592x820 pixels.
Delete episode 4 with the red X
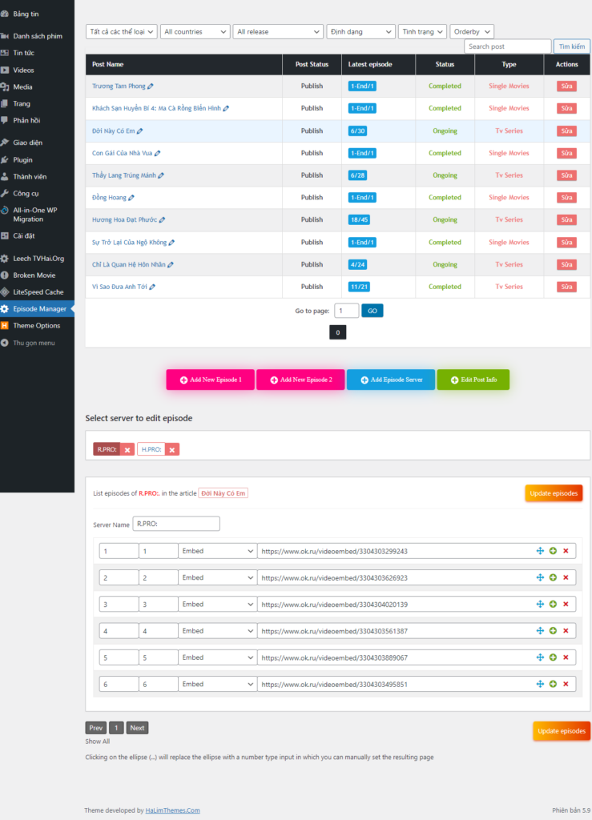pyautogui.click(x=566, y=631)
